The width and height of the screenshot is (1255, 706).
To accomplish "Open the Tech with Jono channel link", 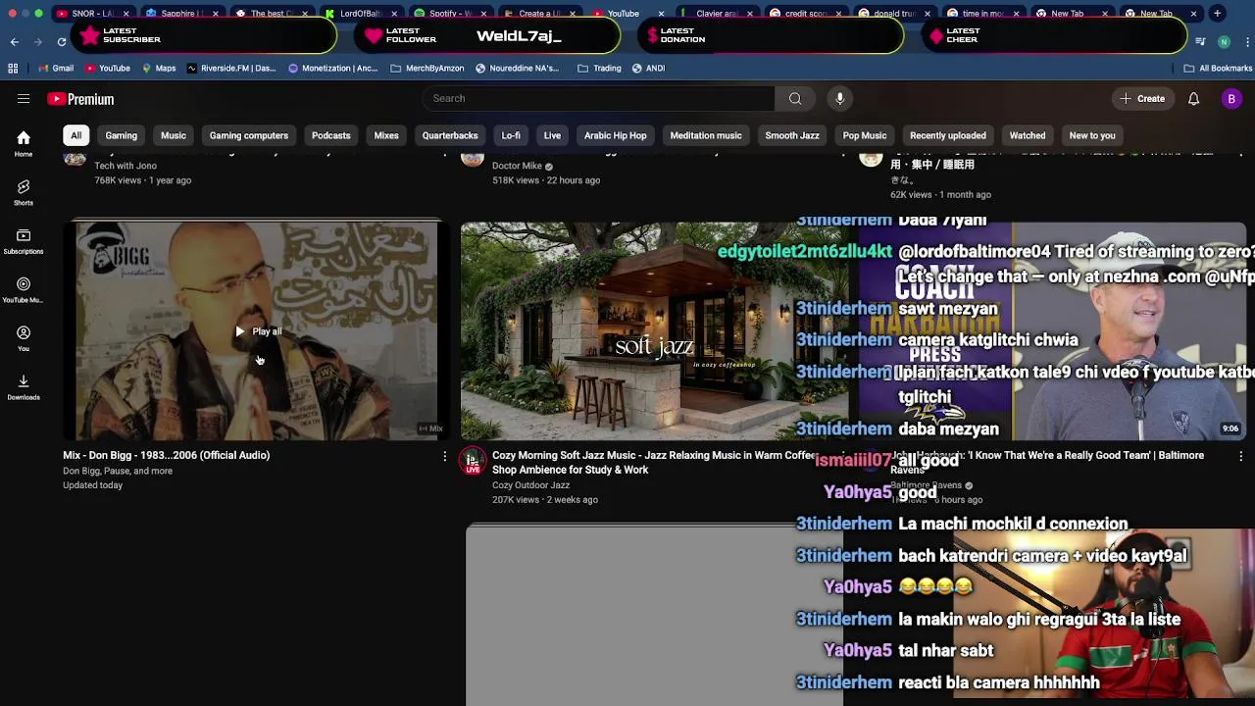I will (125, 166).
